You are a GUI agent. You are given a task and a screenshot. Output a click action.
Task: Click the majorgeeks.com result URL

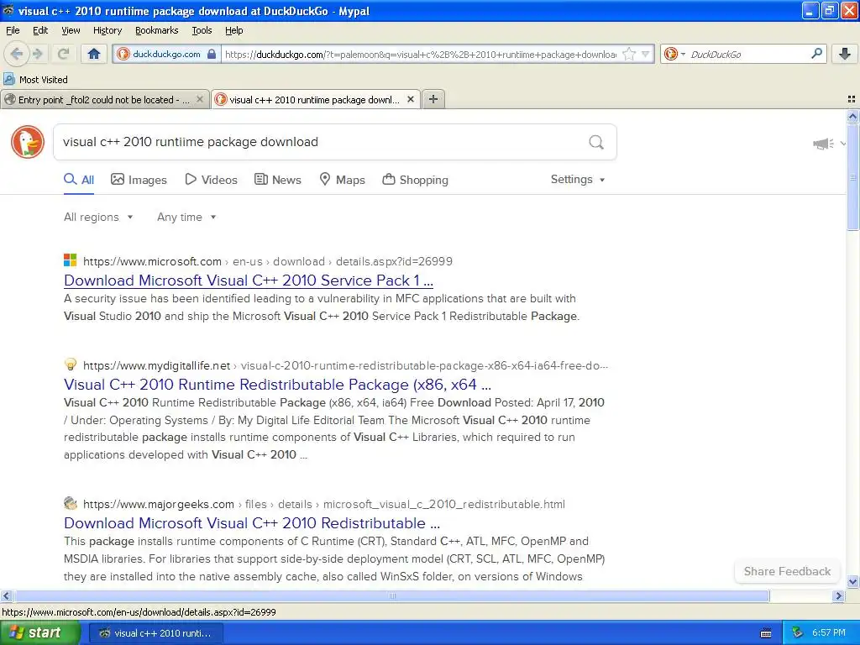coord(323,504)
